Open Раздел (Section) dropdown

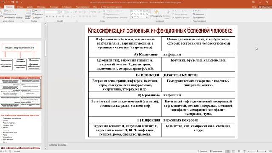37,17
